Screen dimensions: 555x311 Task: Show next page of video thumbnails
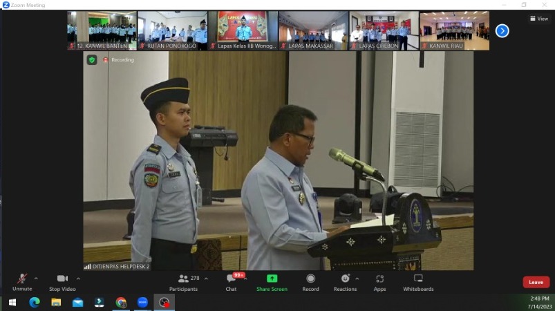(x=502, y=30)
